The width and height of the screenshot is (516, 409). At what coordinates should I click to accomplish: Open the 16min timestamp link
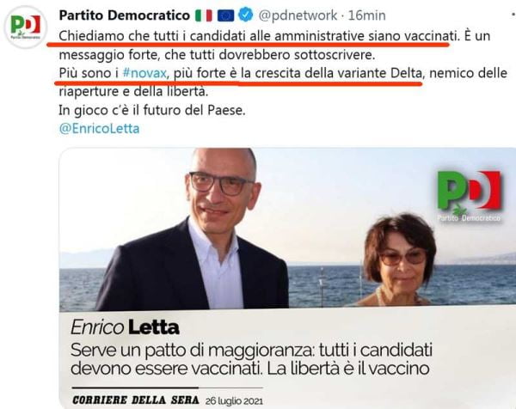(367, 15)
